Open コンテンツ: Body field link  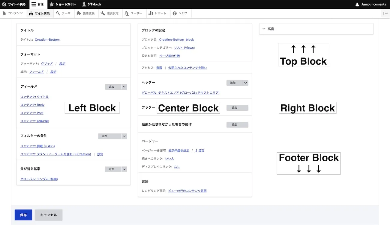[x=32, y=105]
